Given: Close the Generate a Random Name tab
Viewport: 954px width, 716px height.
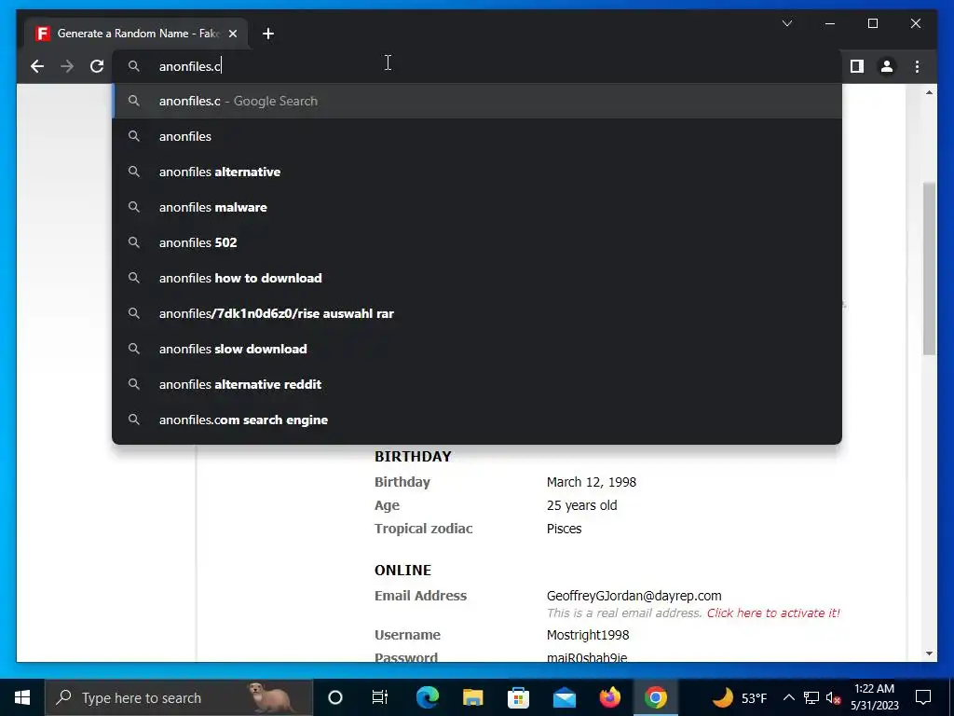Looking at the screenshot, I should tap(232, 34).
